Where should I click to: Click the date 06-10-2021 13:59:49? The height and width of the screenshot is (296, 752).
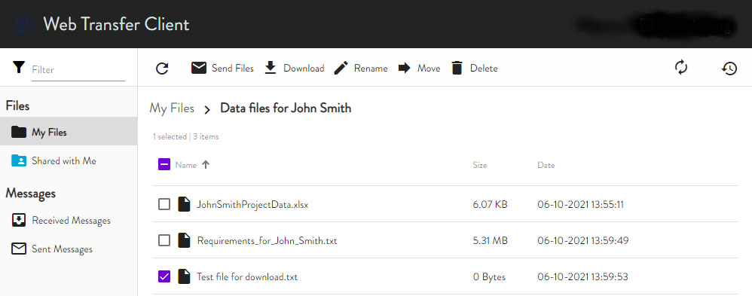(582, 240)
